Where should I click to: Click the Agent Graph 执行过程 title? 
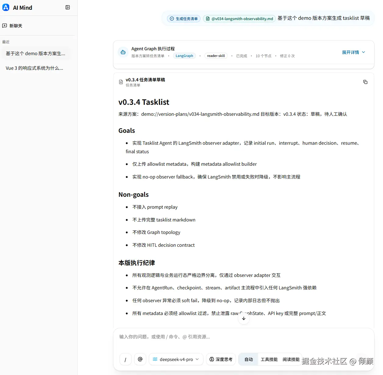click(x=153, y=49)
